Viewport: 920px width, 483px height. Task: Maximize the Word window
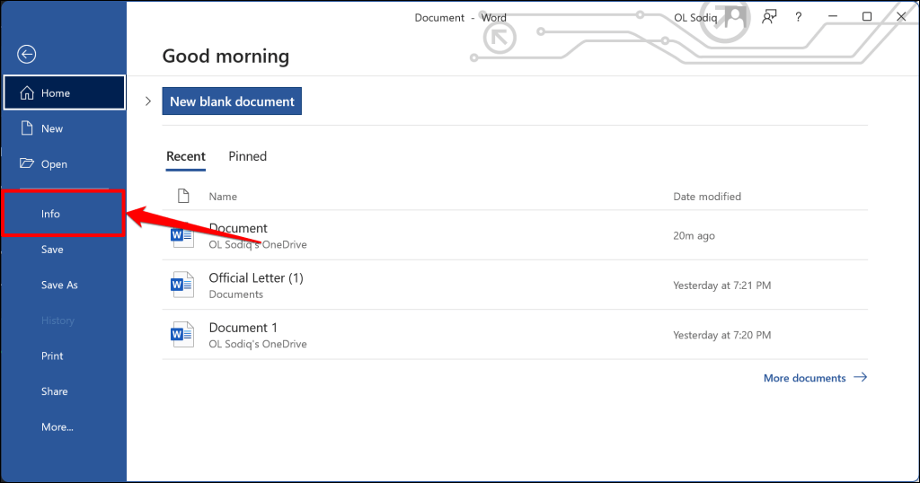(867, 17)
